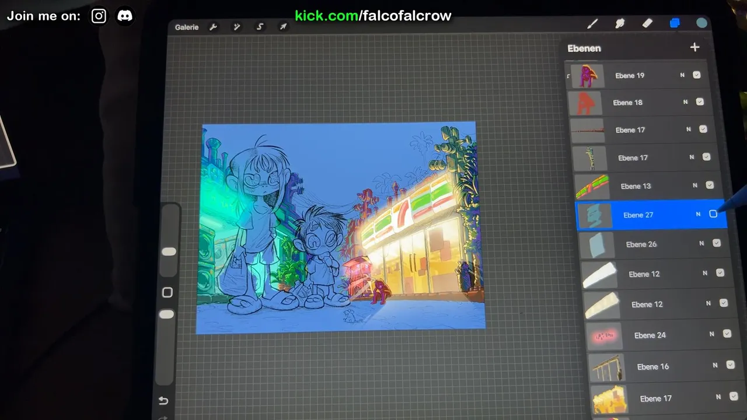This screenshot has height=420, width=747.
Task: Open blend mode N for Ebene 19
Action: (x=682, y=75)
